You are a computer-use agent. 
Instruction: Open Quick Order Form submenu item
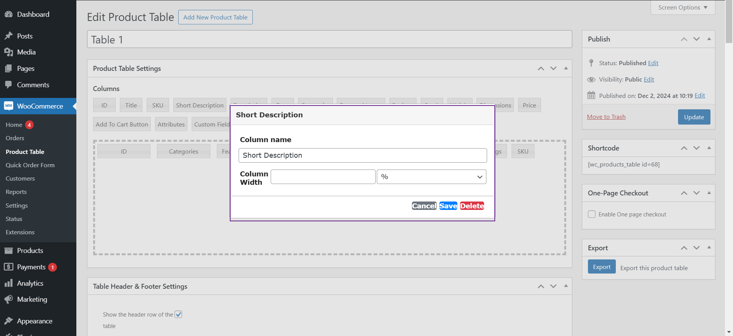[x=30, y=165]
